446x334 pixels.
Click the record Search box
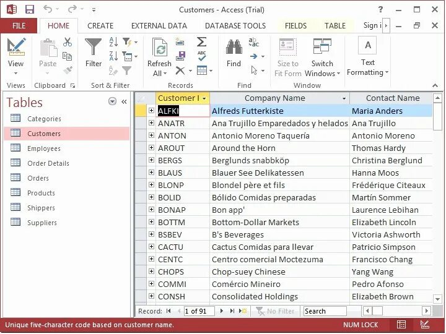(325, 311)
